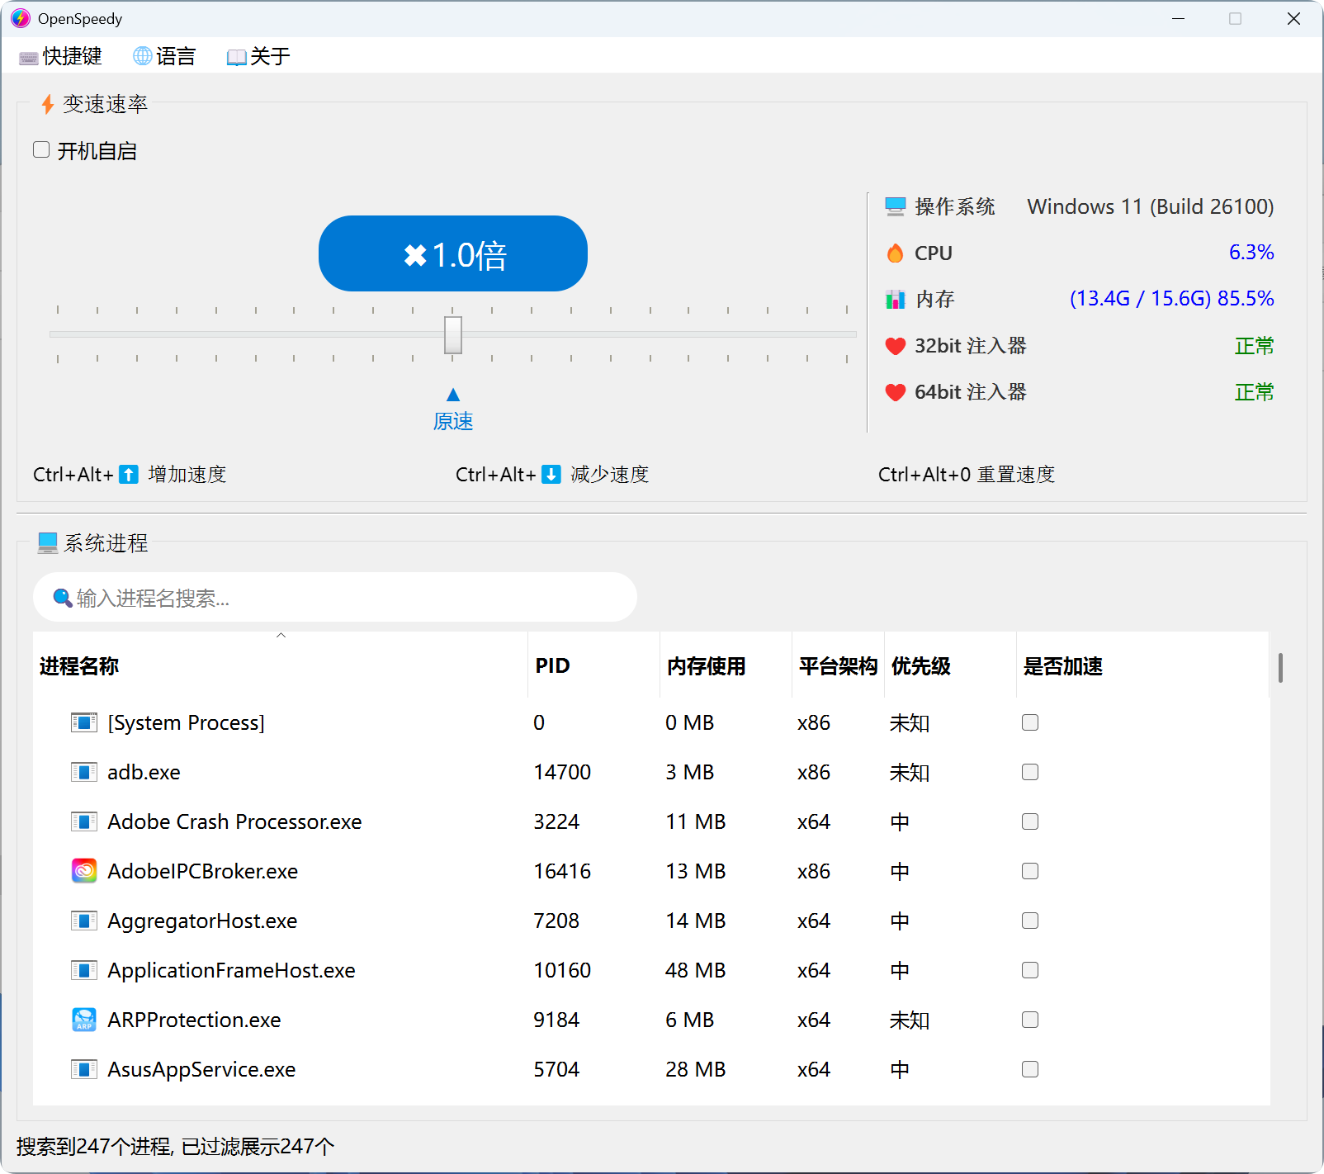
Task: Enable acceleration for ApplicationFrameHost.exe
Action: (x=1029, y=970)
